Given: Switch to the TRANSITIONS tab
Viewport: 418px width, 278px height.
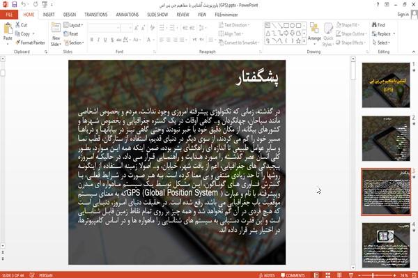Looking at the screenshot, I should click(96, 15).
